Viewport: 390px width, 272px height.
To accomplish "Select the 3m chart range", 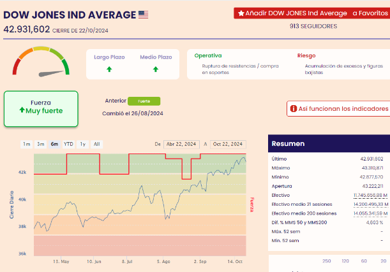I will tap(41, 144).
